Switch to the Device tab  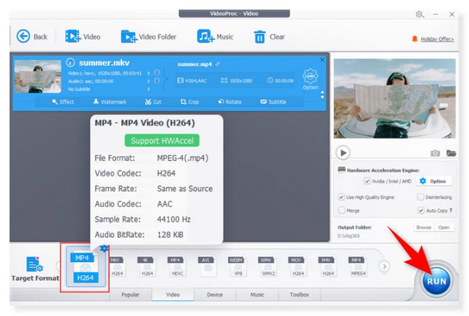point(215,295)
